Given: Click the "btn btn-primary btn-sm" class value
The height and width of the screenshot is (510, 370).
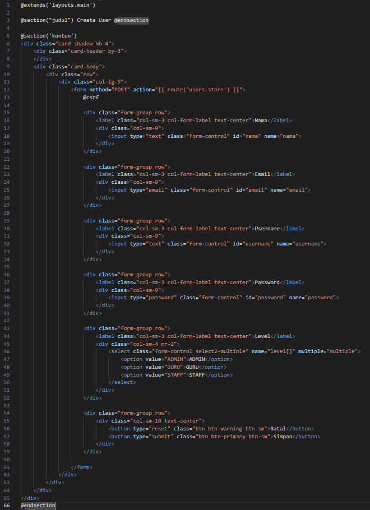Looking at the screenshot, I should coord(233,437).
